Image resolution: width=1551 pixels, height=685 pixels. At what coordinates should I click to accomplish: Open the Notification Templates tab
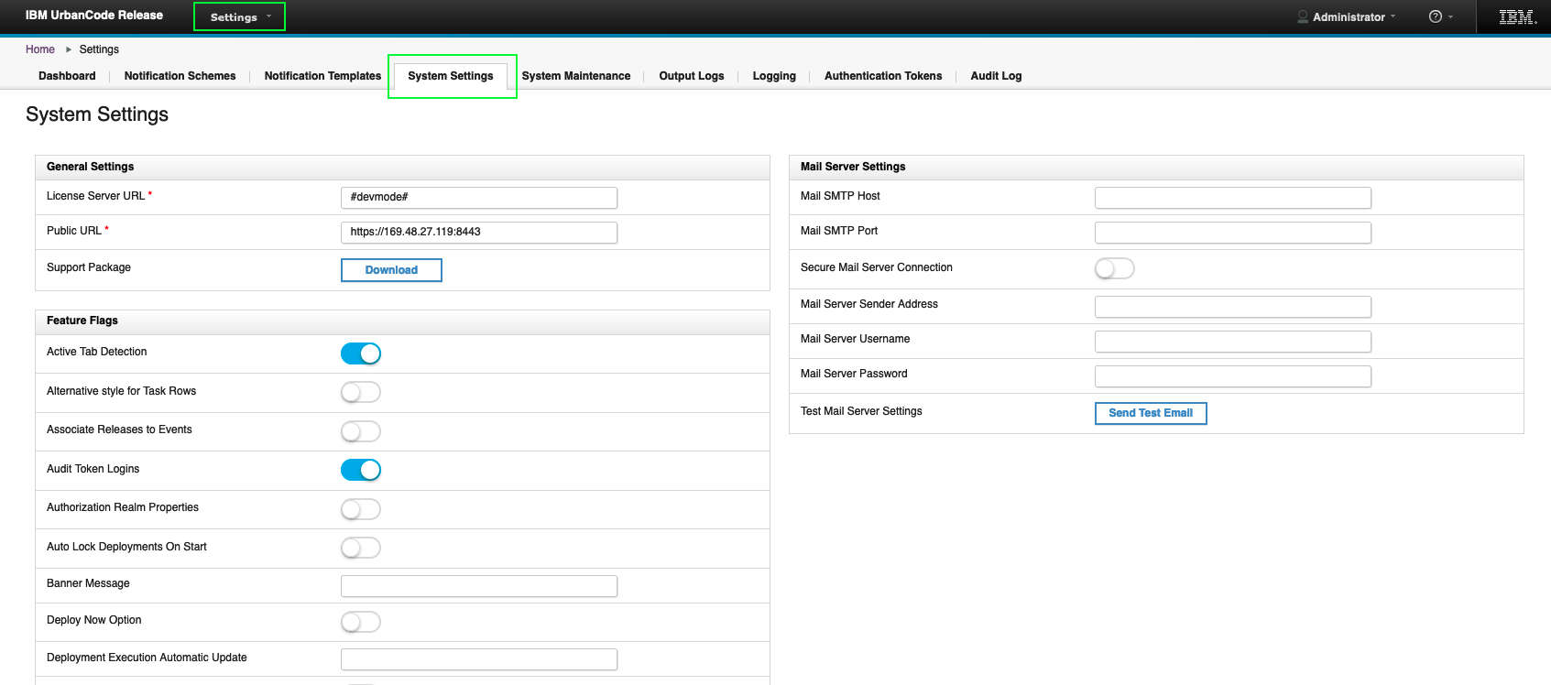322,76
